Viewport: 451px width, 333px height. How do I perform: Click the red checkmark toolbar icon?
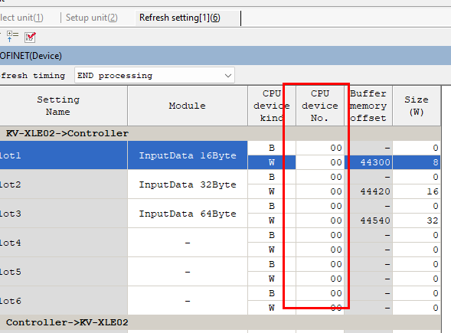(x=30, y=38)
